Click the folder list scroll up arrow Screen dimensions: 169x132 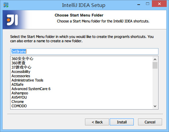coord(155,59)
